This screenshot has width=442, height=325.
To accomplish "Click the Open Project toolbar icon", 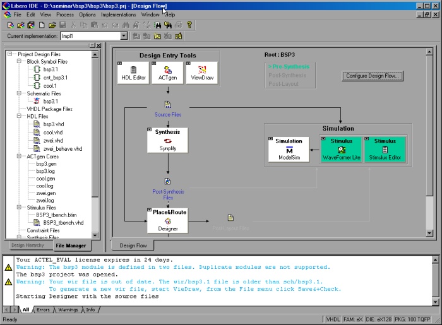I will click(21, 25).
